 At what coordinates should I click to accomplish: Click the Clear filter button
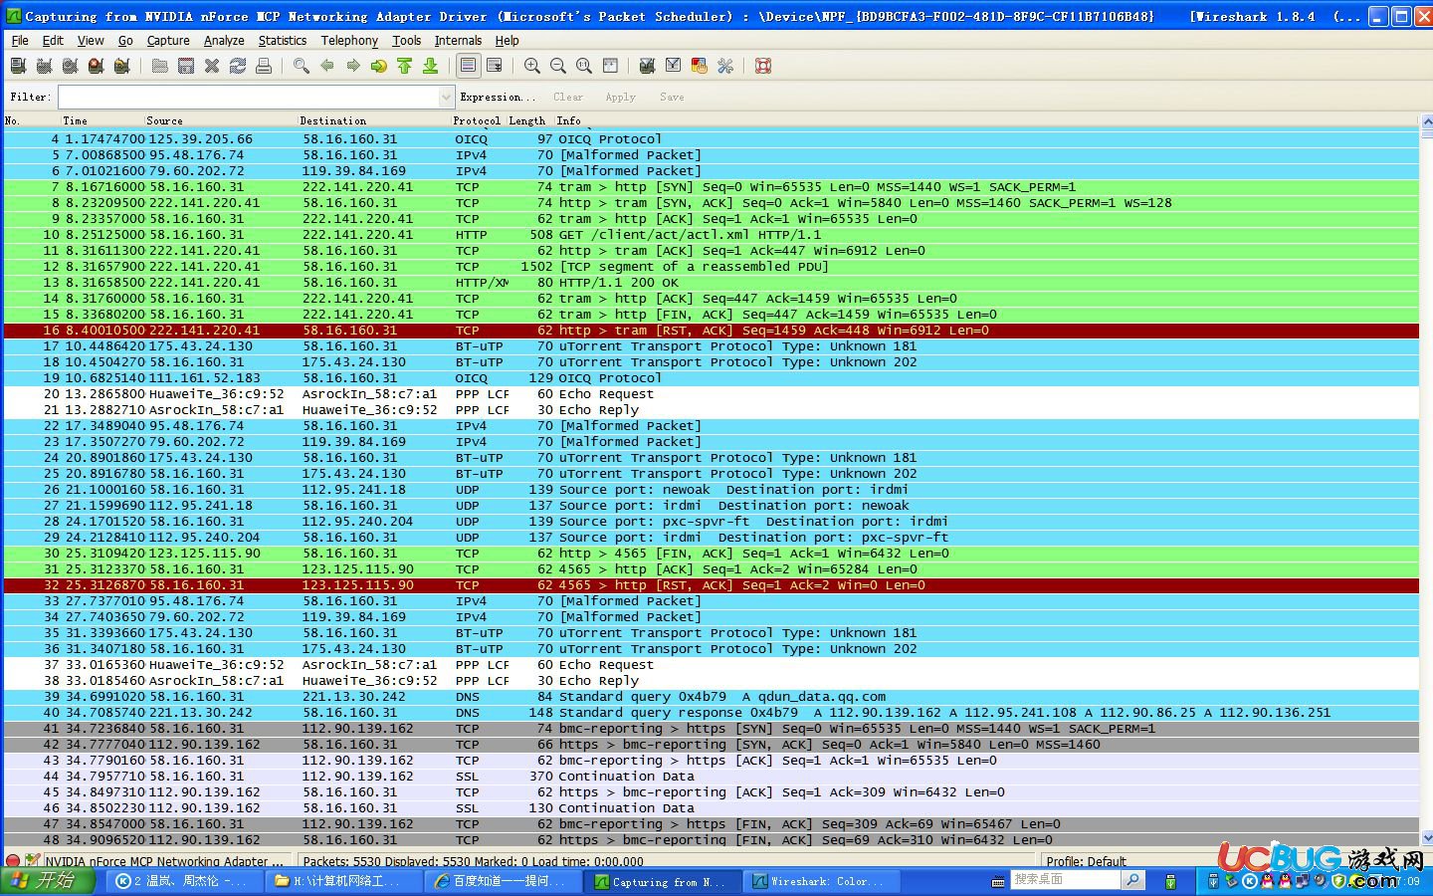(568, 97)
